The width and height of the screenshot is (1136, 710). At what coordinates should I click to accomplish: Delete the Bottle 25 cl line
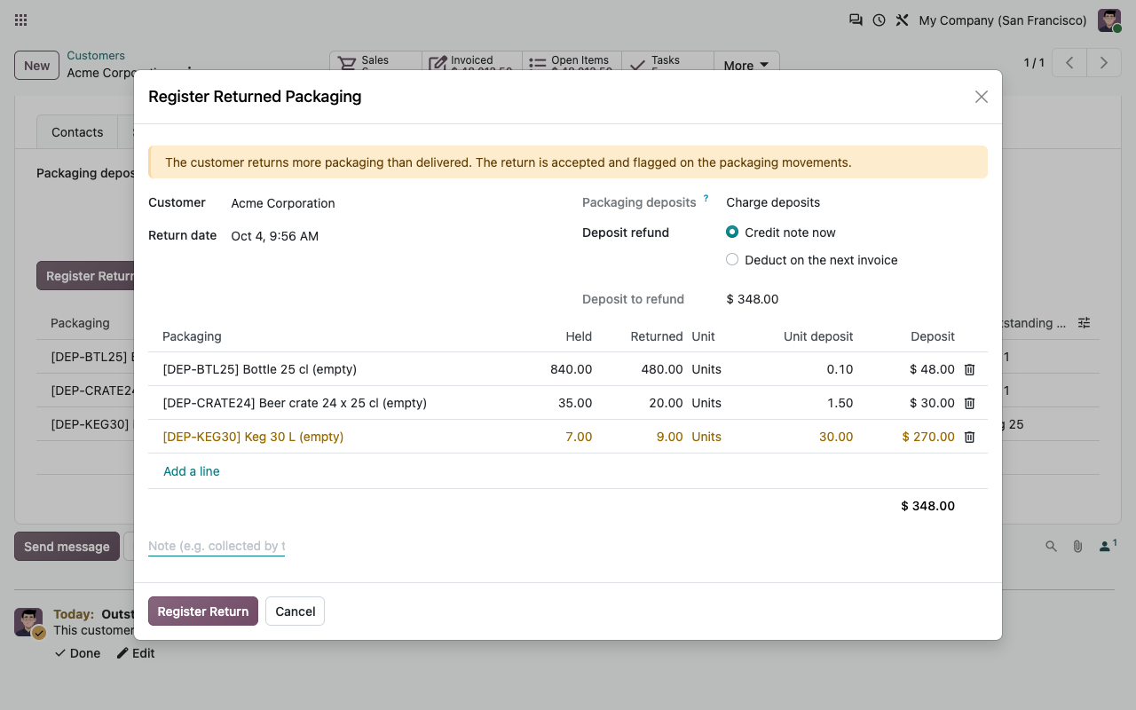click(969, 369)
